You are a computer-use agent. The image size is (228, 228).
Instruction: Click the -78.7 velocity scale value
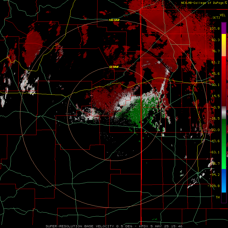(215, 164)
